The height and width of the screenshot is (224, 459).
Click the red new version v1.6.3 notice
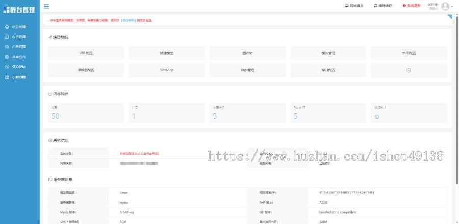pyautogui.click(x=139, y=154)
